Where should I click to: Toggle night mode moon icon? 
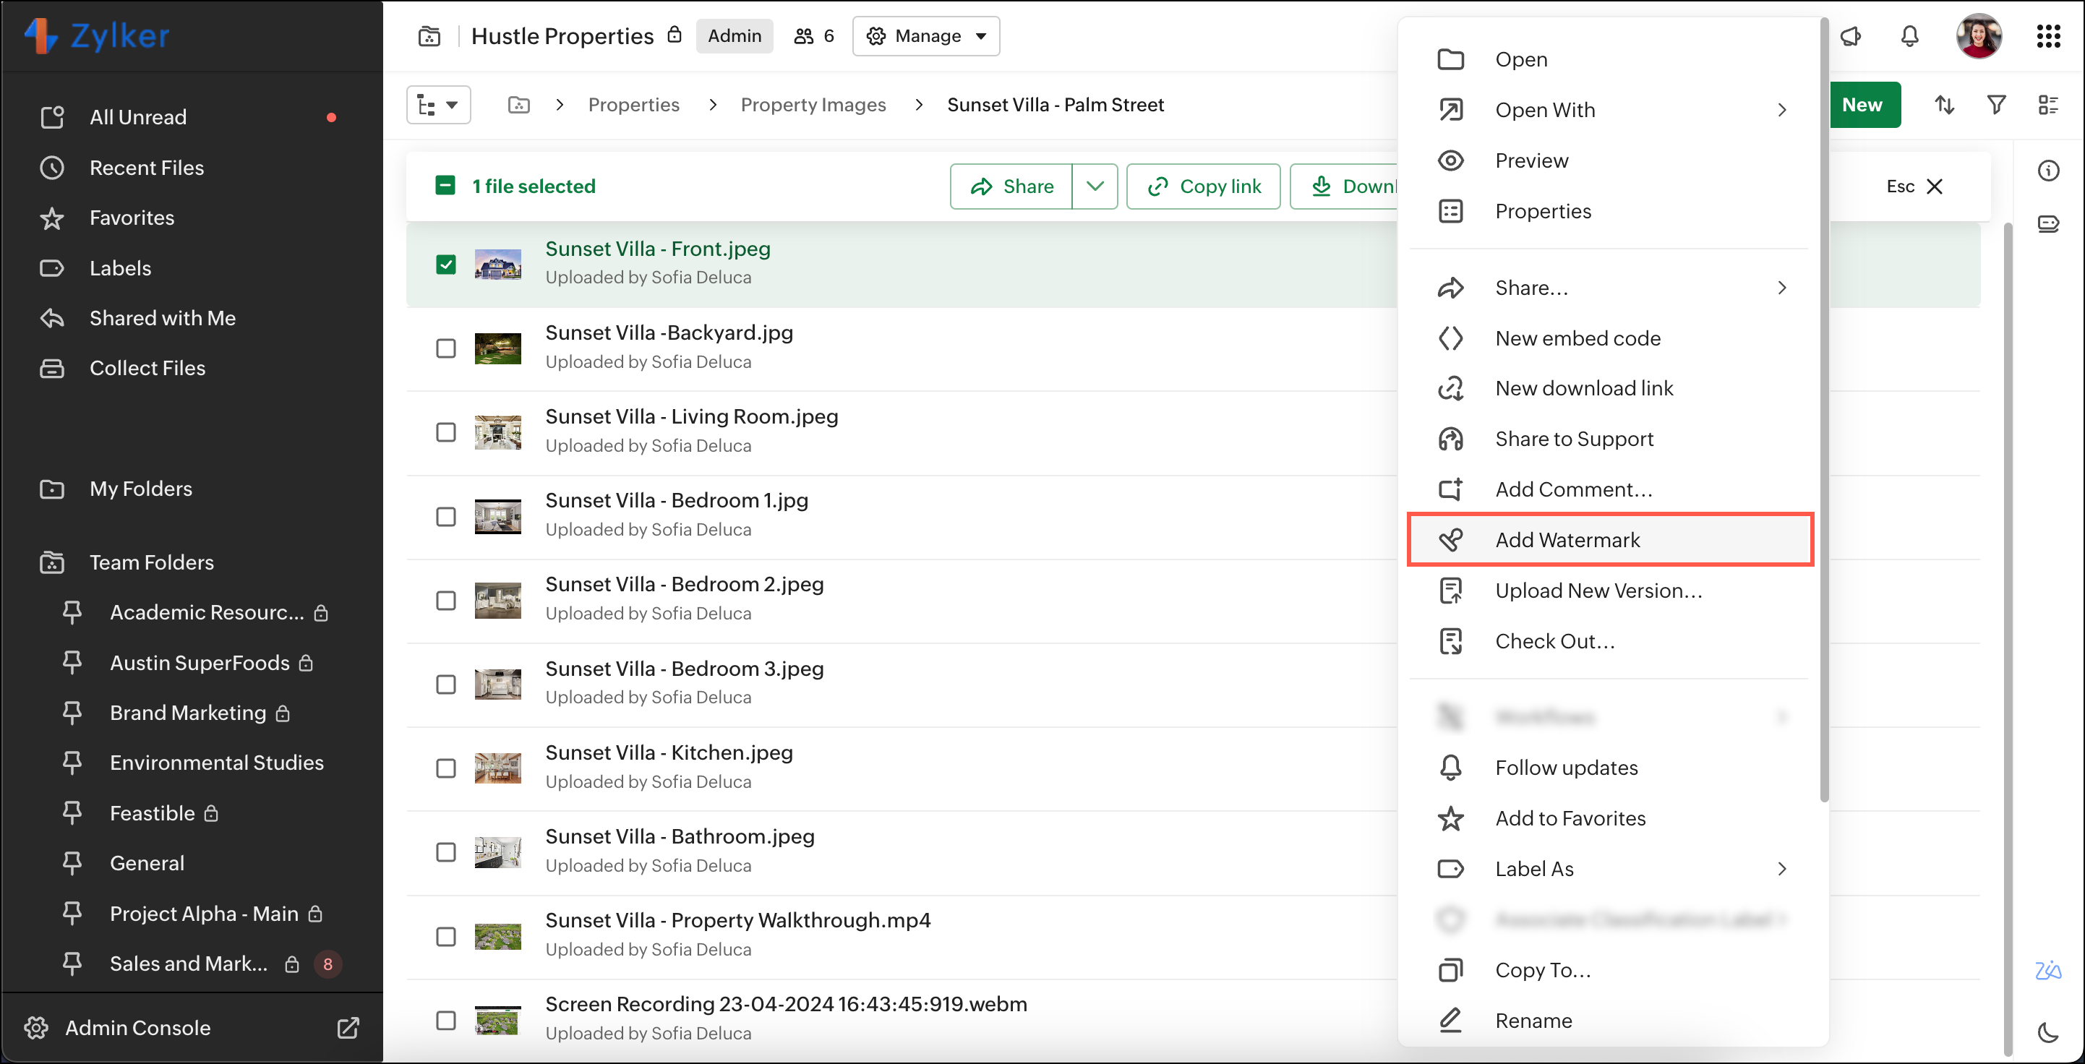point(2047,1031)
